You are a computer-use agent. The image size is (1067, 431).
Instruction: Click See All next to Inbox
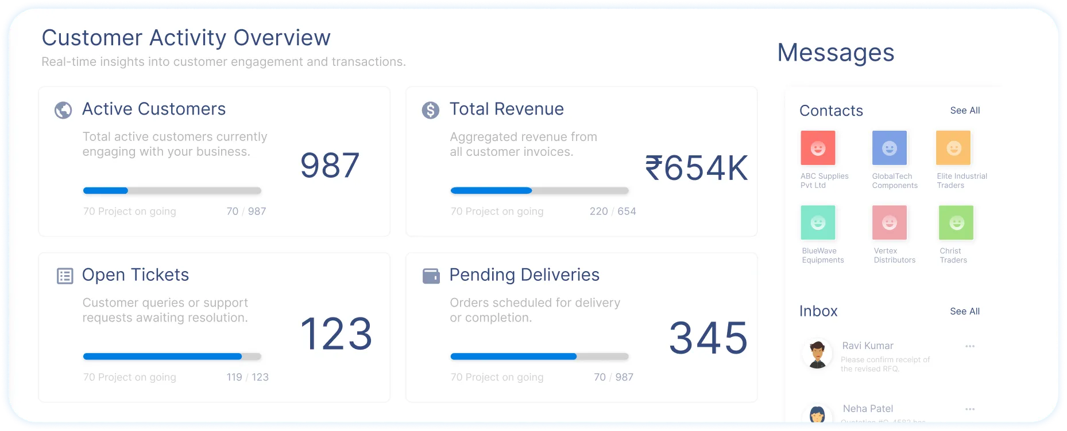[965, 311]
